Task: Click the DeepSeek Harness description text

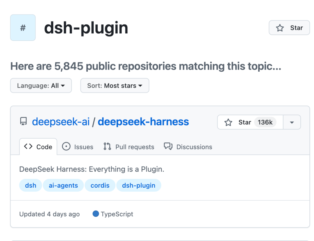Action: coord(92,169)
